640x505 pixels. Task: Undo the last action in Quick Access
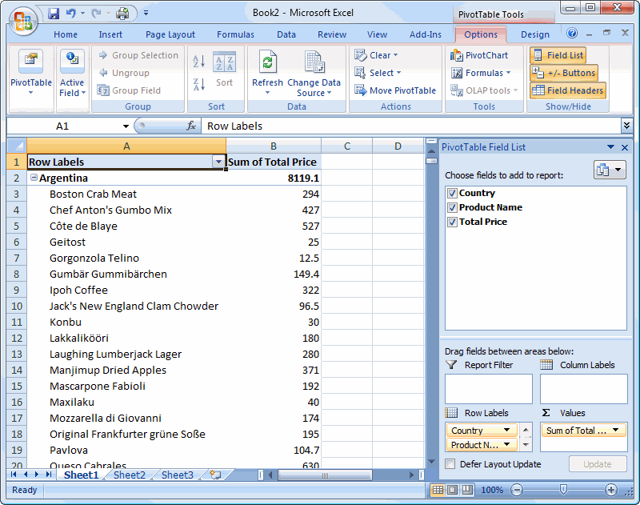point(71,14)
